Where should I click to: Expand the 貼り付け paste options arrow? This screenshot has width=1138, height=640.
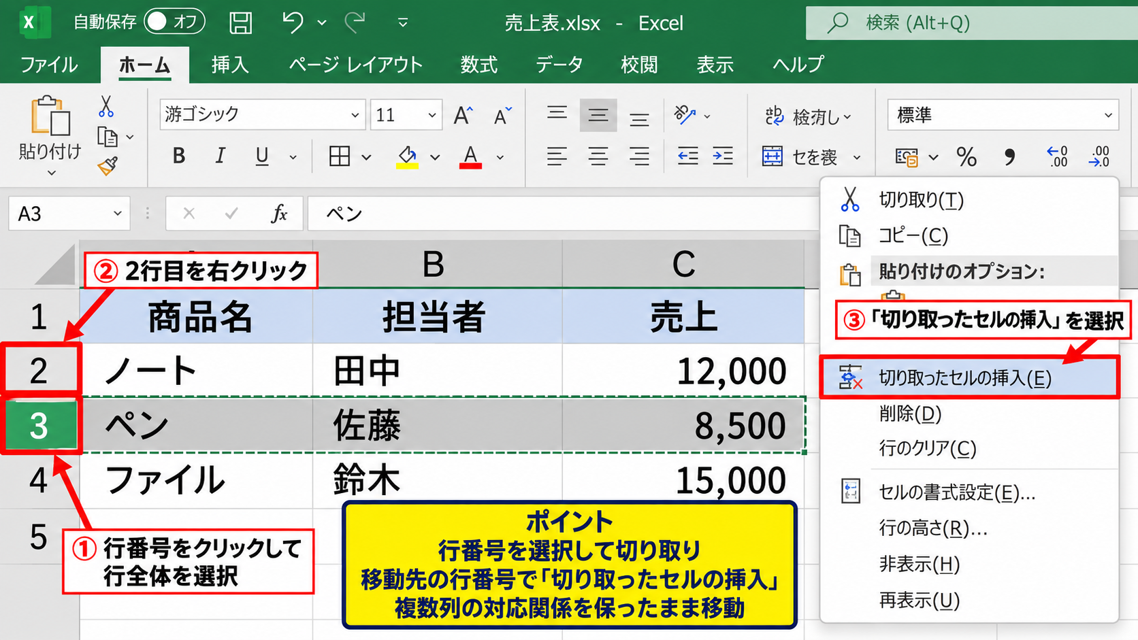51,173
